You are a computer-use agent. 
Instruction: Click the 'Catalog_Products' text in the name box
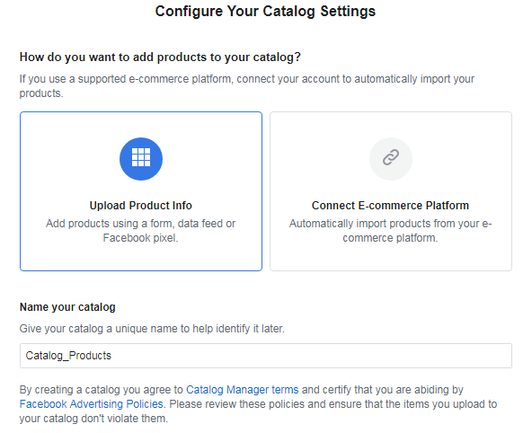pos(68,356)
